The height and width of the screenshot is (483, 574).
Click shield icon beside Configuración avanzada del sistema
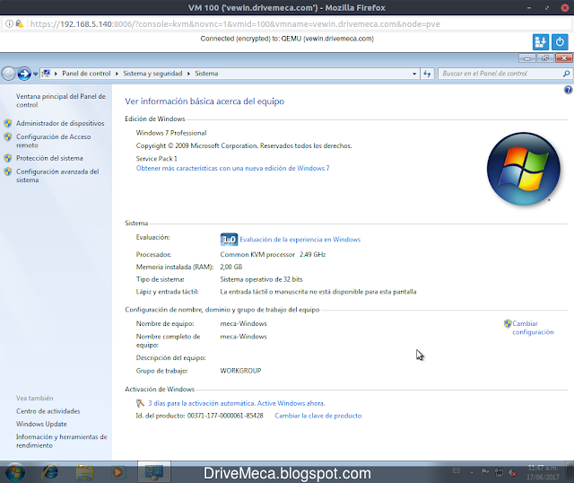pyautogui.click(x=8, y=171)
